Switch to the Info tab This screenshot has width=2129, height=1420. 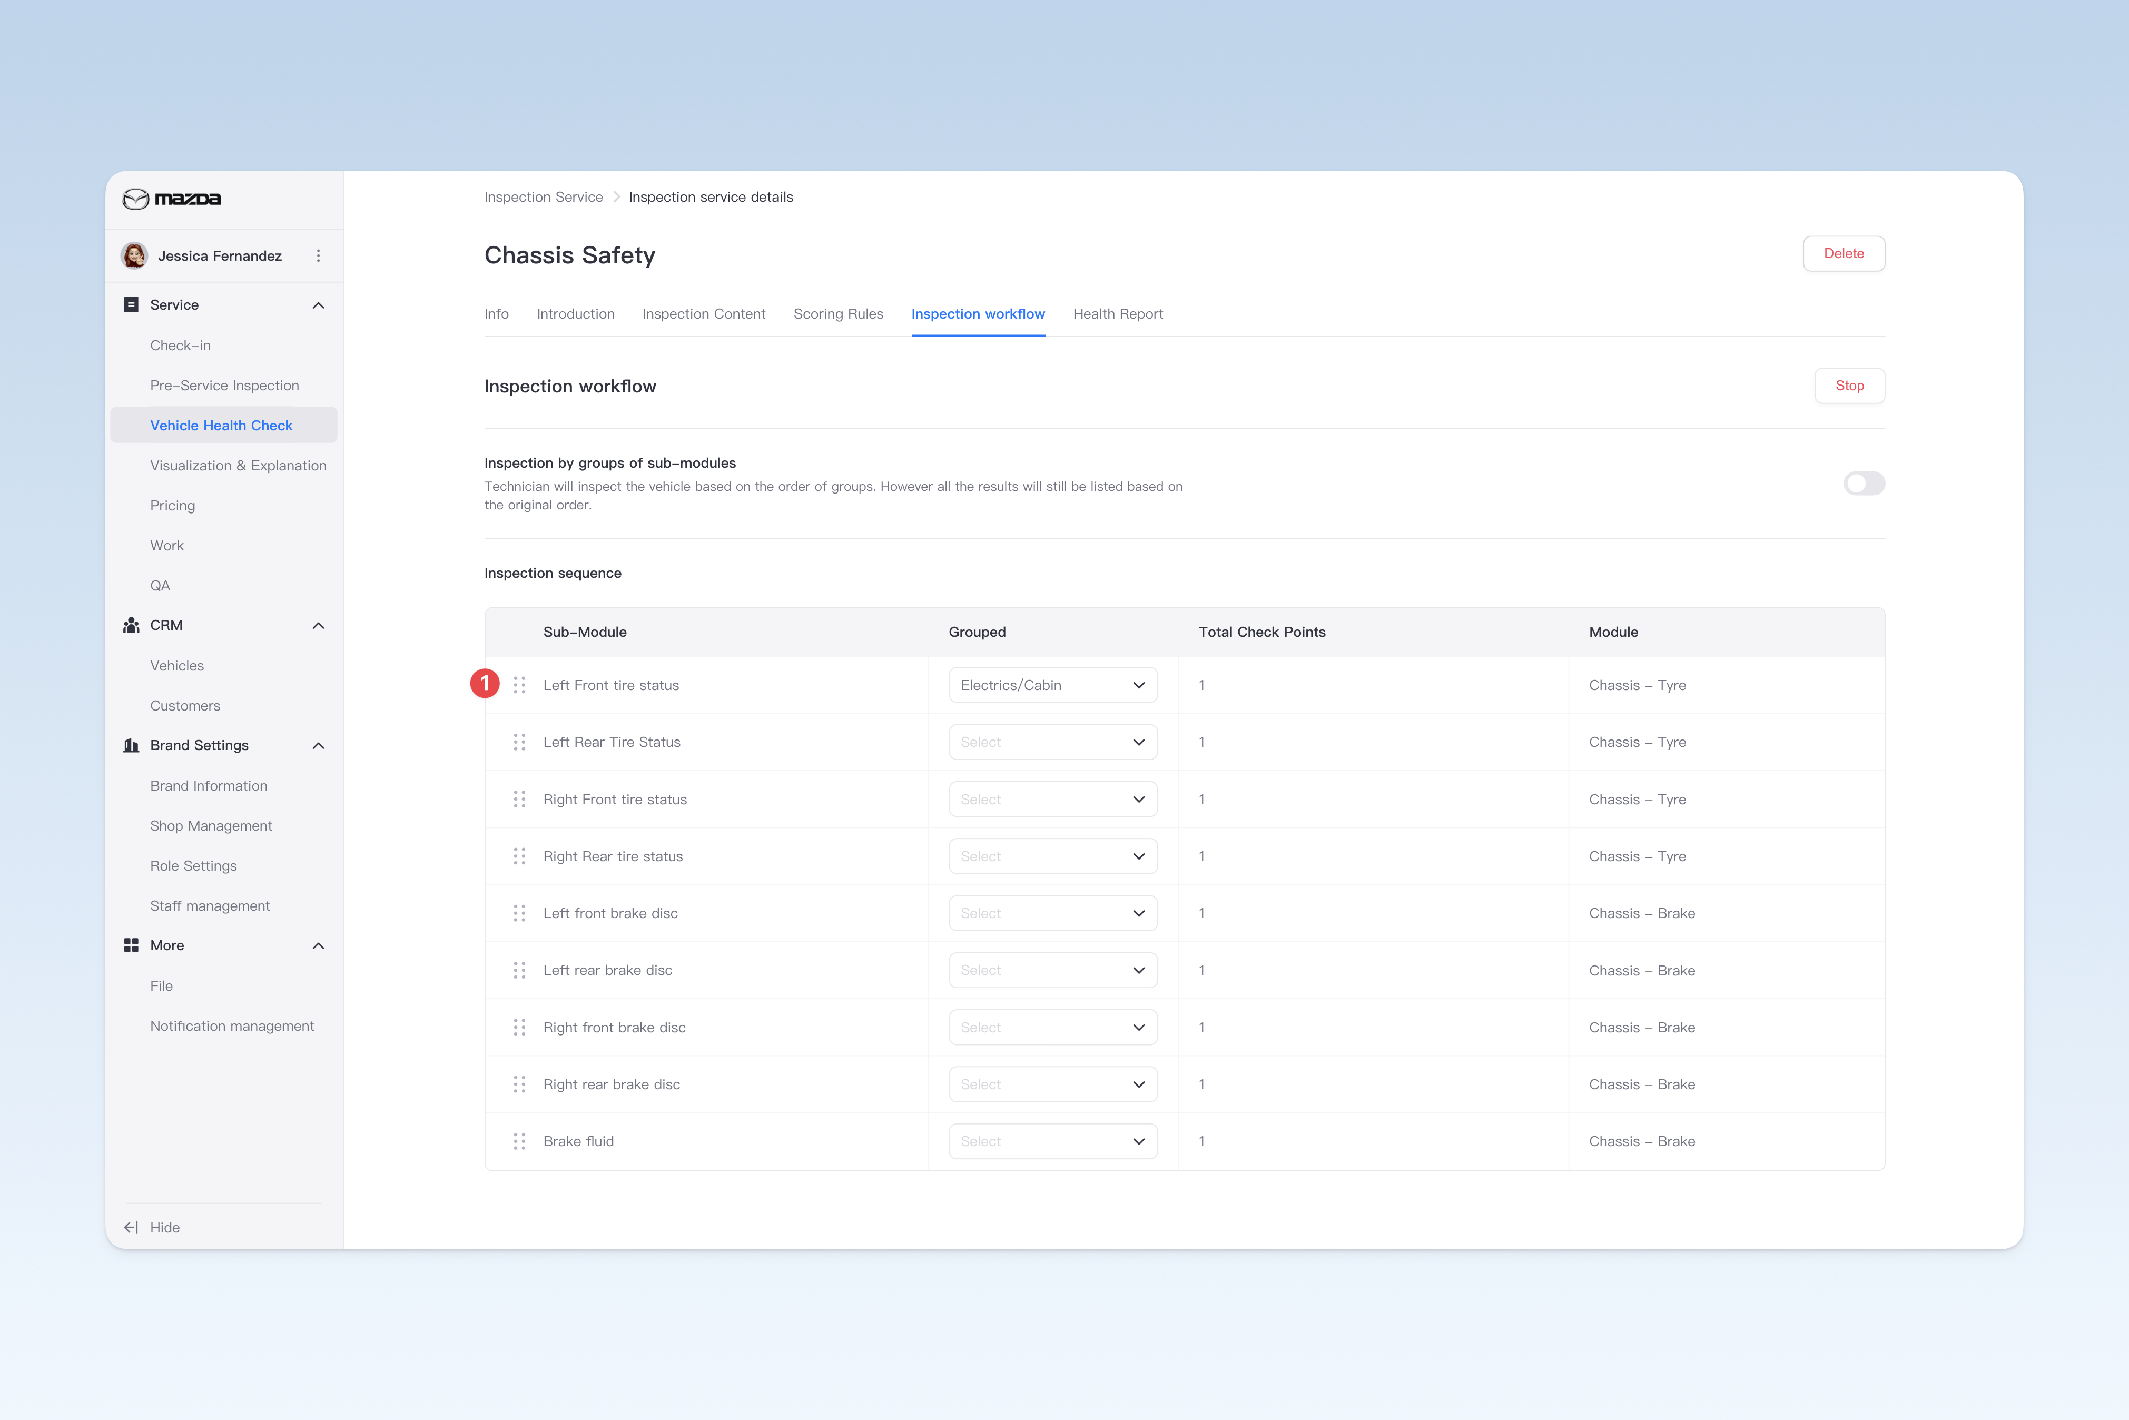[x=496, y=314]
